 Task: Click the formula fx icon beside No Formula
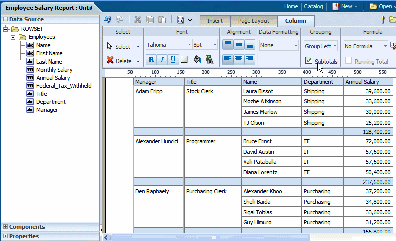pyautogui.click(x=393, y=45)
